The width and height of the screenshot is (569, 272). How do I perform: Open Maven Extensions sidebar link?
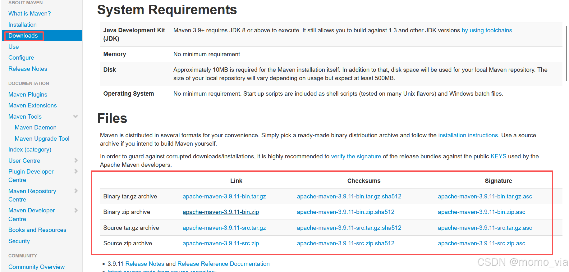[33, 105]
